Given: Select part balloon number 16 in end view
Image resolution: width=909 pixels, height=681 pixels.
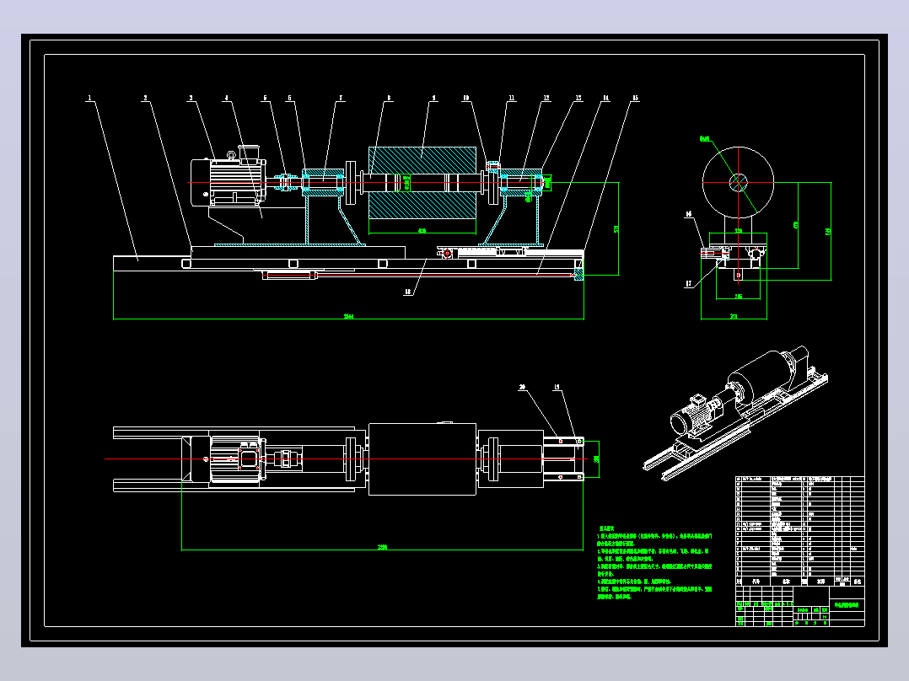Looking at the screenshot, I should (689, 214).
